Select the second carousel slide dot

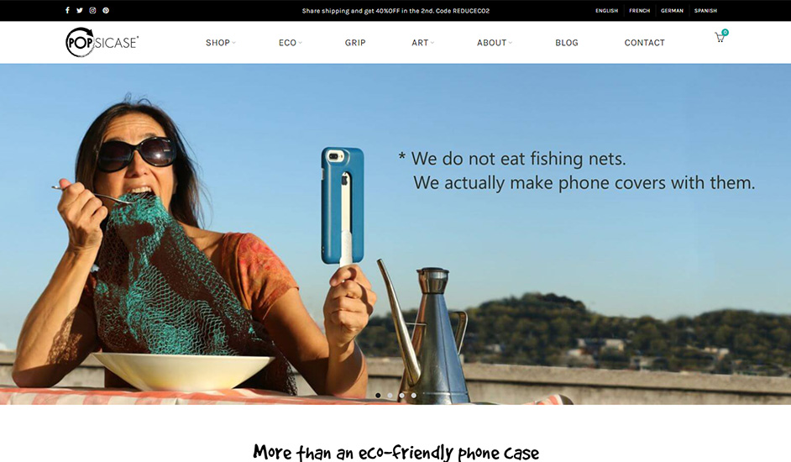[390, 396]
